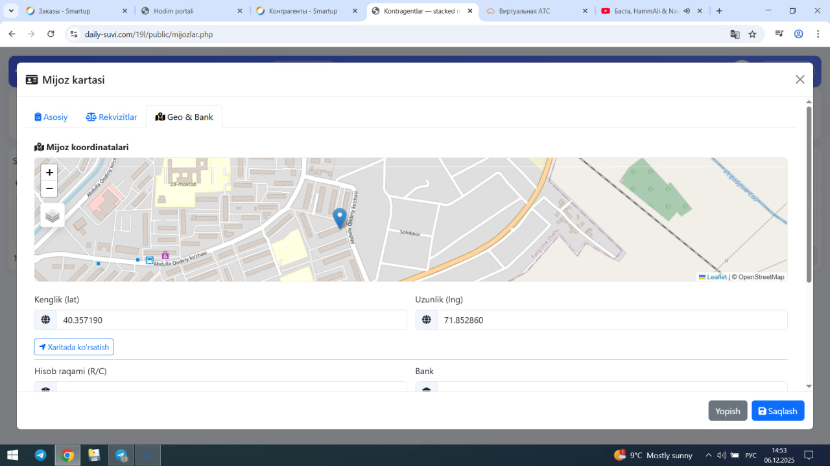
Task: Open Telegram from the taskbar
Action: click(x=40, y=455)
